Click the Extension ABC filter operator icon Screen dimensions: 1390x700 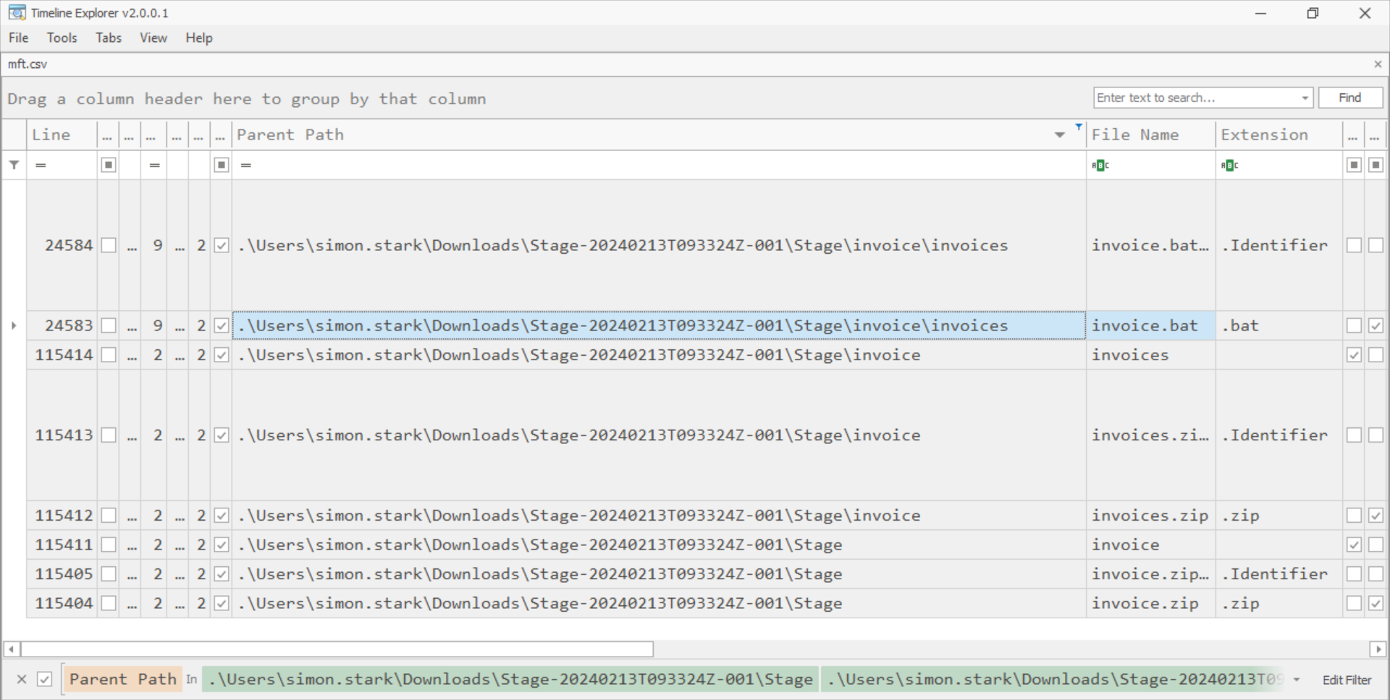point(1230,166)
